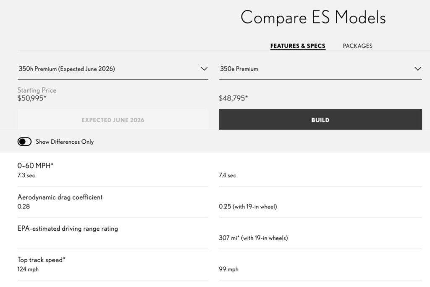
Task: Select the 0.25 drag coefficient value
Action: (x=247, y=207)
